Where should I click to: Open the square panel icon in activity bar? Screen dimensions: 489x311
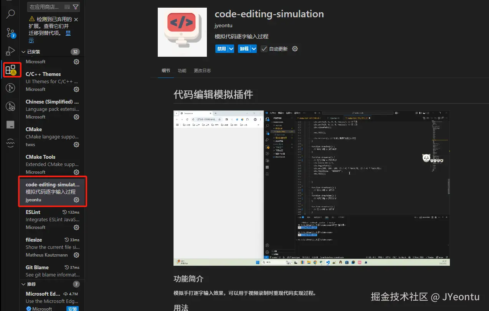point(11,125)
